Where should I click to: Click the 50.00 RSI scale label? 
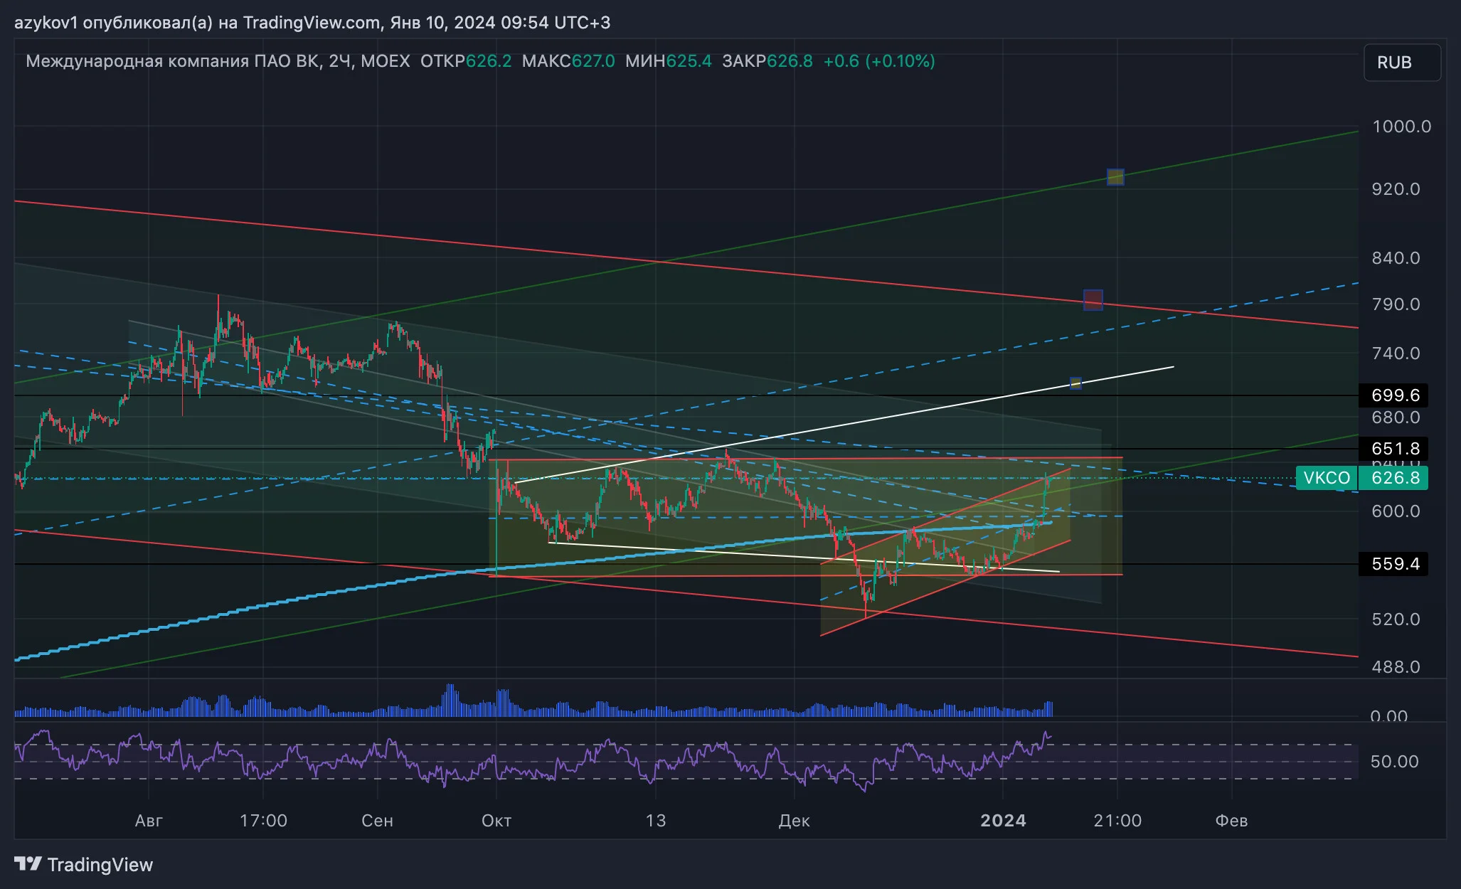(1394, 762)
